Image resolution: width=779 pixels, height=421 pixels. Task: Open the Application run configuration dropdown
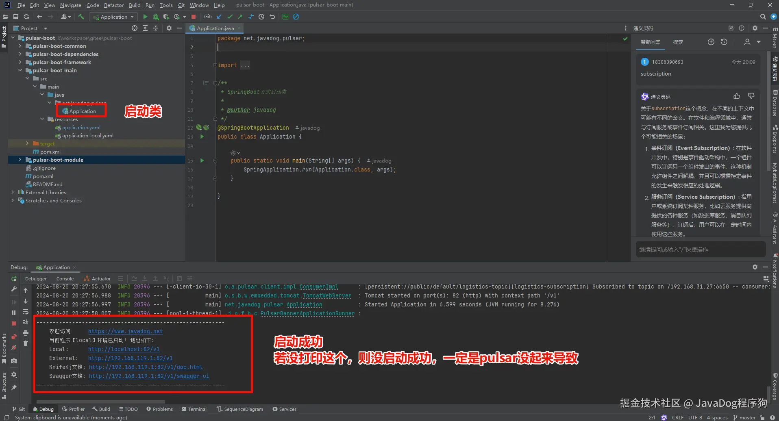coord(114,17)
